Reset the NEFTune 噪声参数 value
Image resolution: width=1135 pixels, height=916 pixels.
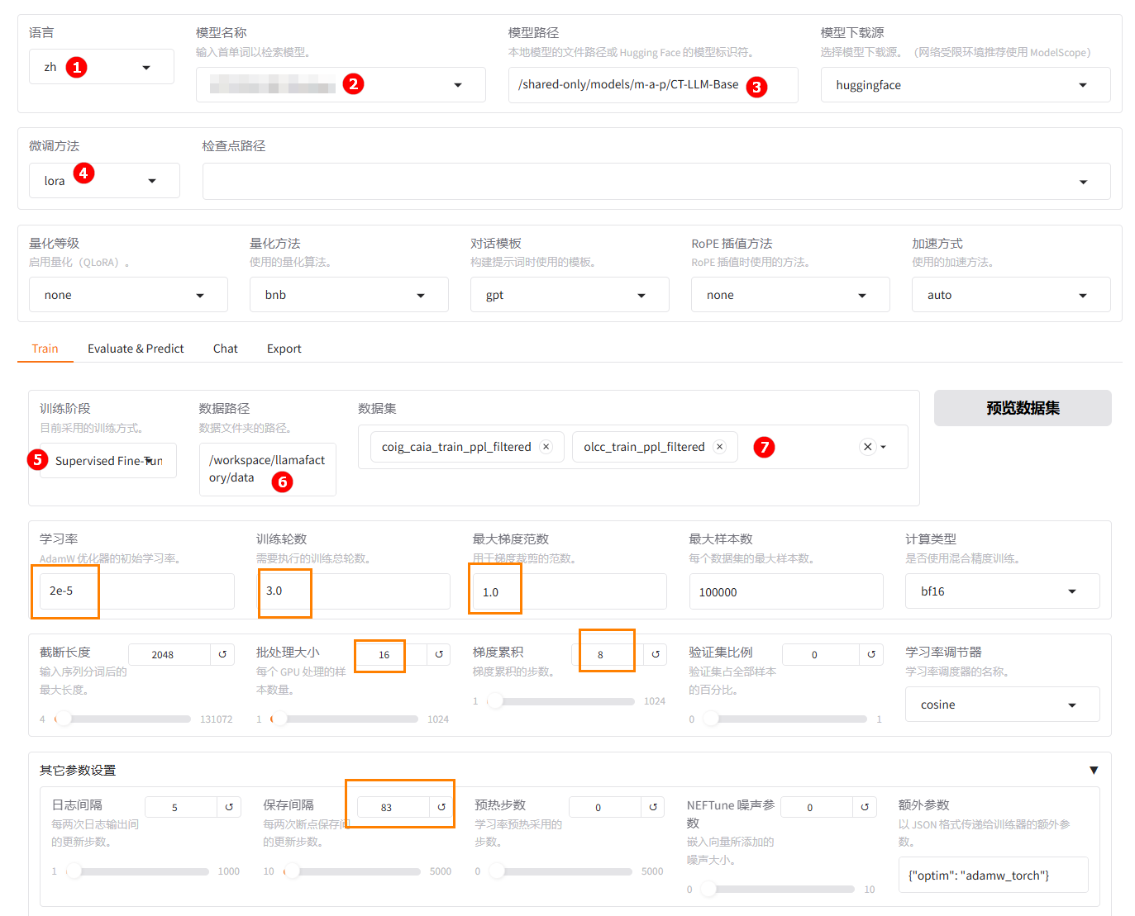[x=865, y=807]
